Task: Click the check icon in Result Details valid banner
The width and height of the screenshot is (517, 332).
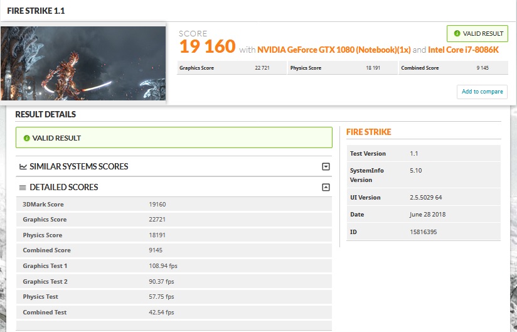Action: click(x=26, y=138)
